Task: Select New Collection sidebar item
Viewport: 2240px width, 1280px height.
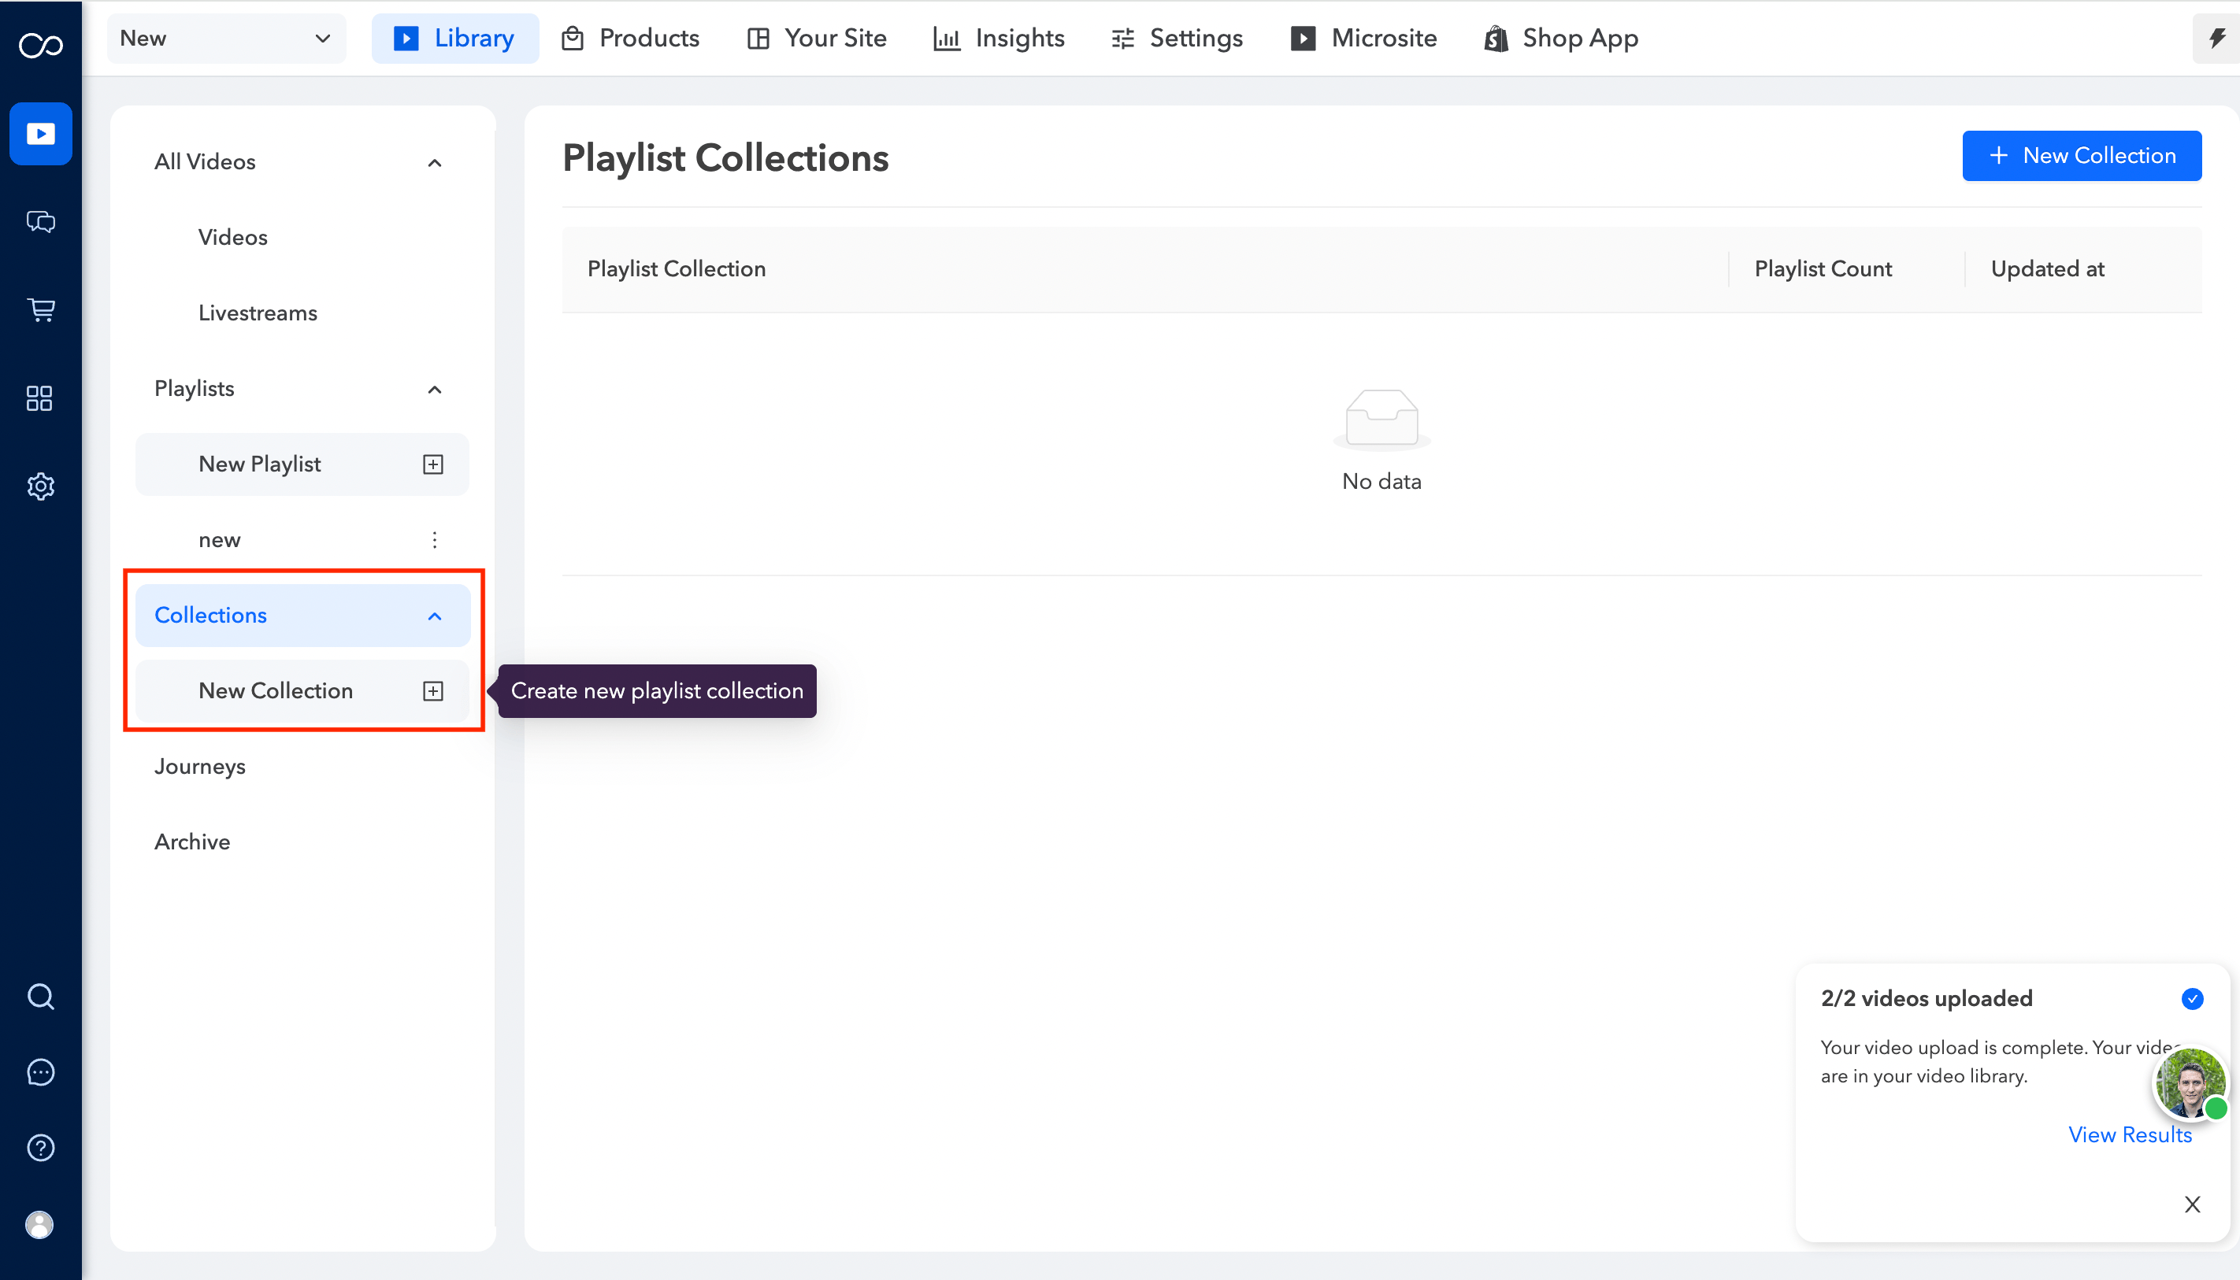Action: pos(302,691)
